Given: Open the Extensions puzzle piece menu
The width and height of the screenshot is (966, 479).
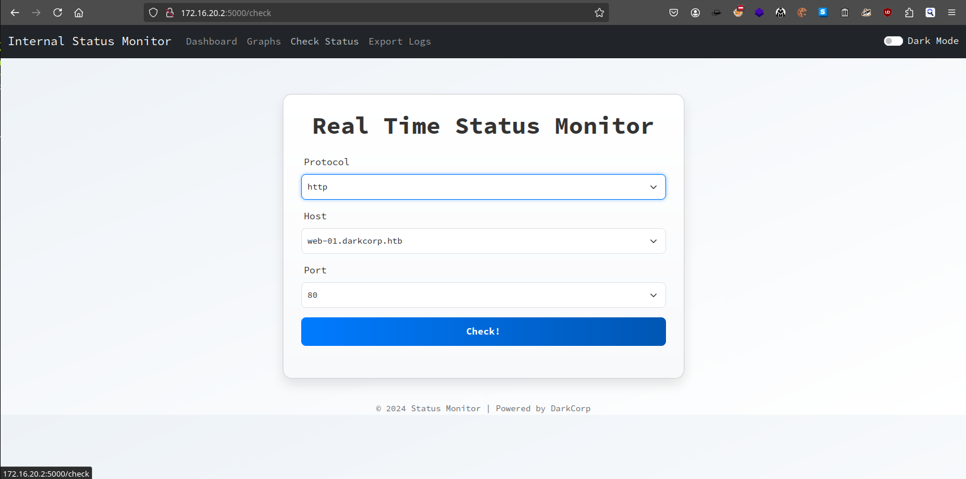Looking at the screenshot, I should click(909, 12).
